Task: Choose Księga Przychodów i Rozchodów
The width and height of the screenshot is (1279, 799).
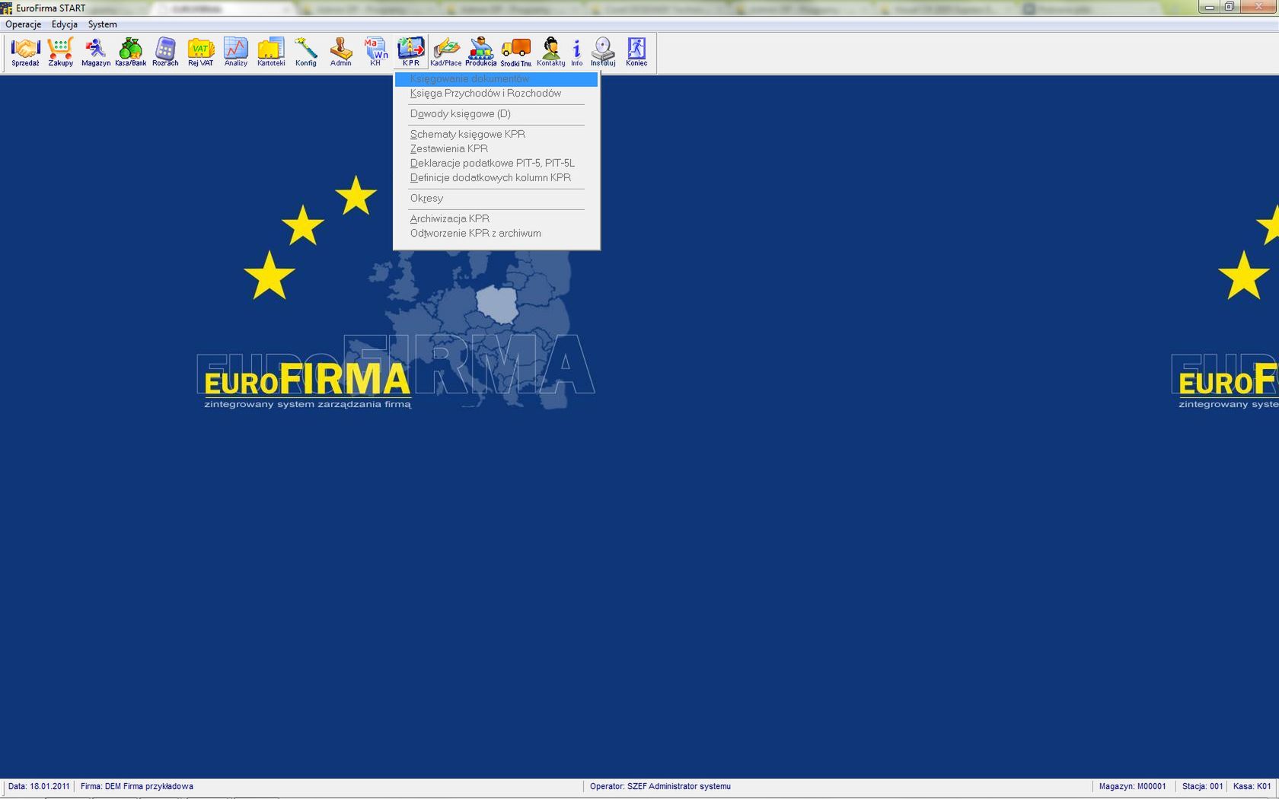Action: pos(496,94)
